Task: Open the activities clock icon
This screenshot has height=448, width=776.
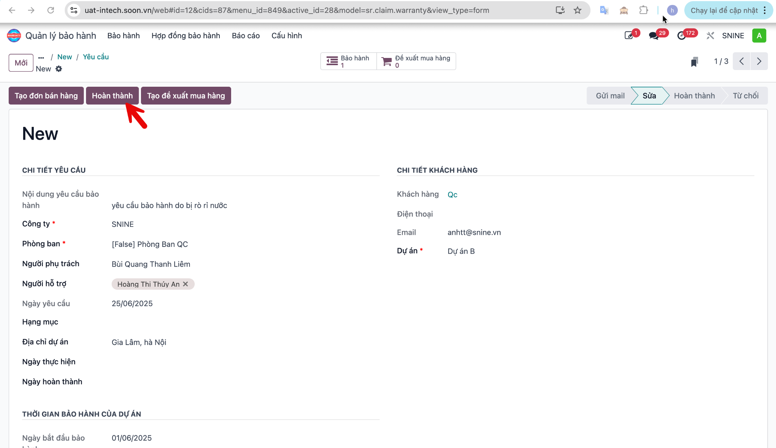Action: pos(681,36)
